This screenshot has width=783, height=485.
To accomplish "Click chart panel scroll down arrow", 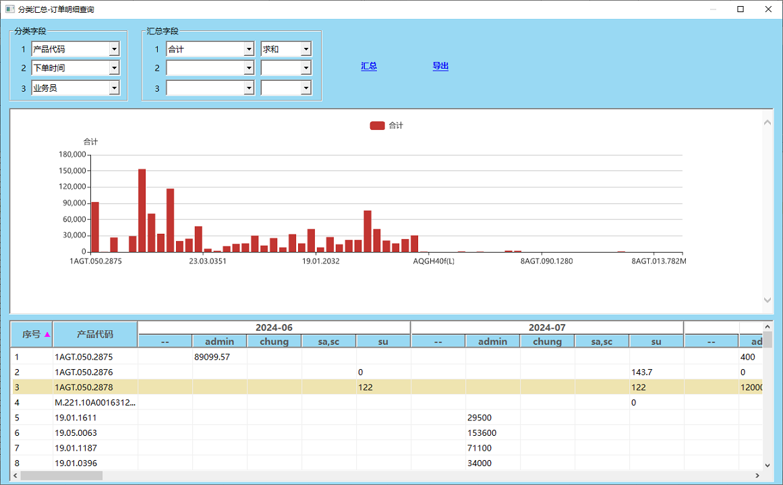I will pyautogui.click(x=767, y=300).
